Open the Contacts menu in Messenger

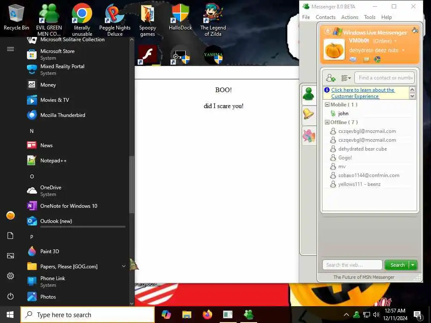[x=325, y=17]
